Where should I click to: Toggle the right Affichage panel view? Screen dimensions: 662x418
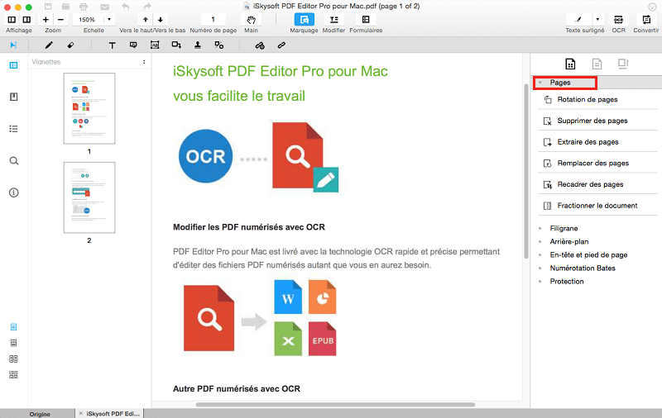[26, 19]
